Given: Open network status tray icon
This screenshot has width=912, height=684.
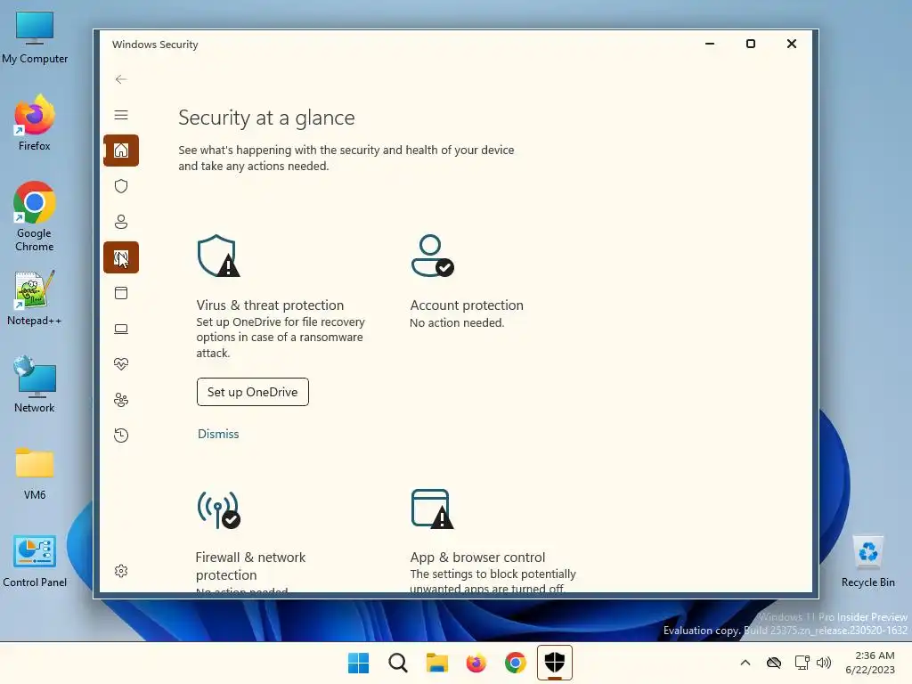Looking at the screenshot, I should click(x=802, y=663).
